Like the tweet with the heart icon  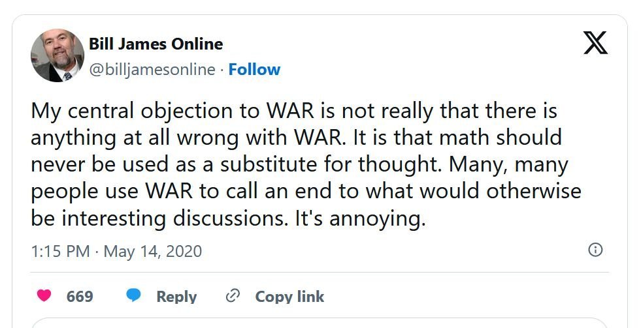pyautogui.click(x=44, y=296)
